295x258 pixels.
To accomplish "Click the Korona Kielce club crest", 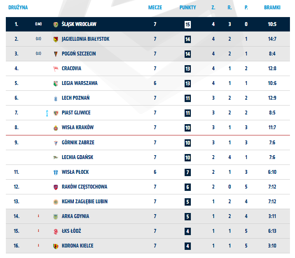I will tap(56, 246).
